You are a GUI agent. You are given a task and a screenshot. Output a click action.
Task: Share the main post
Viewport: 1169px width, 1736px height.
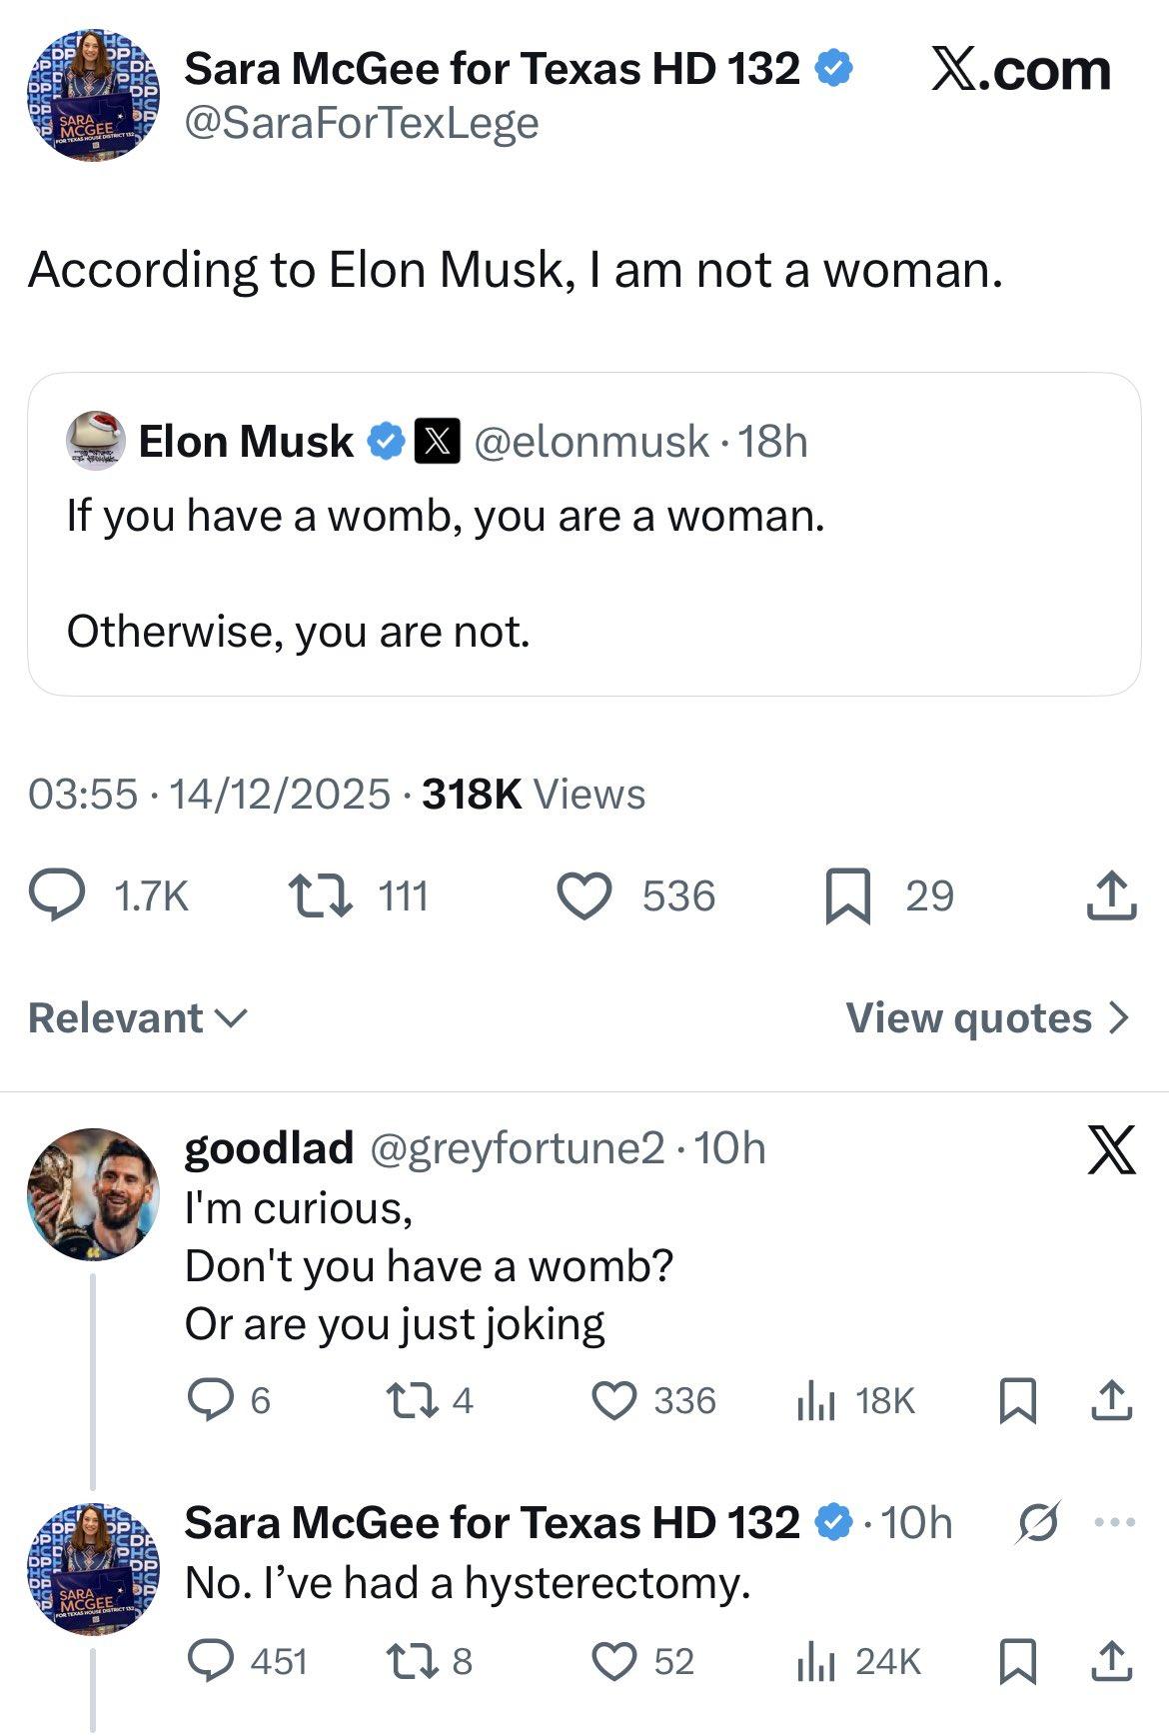(1111, 895)
